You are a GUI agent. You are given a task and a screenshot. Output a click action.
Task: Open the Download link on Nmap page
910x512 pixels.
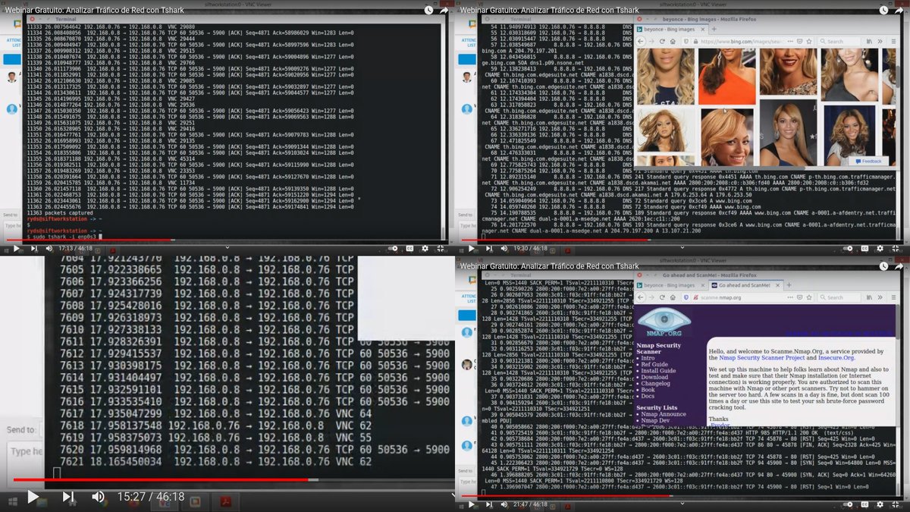(654, 377)
